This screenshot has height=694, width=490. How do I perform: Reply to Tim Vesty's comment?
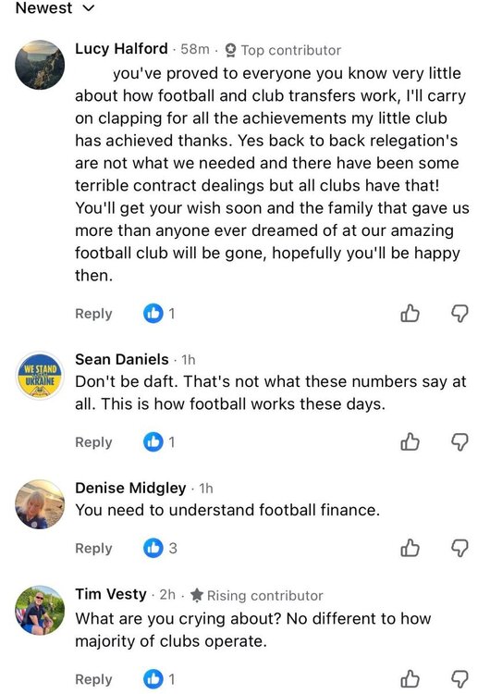click(93, 679)
